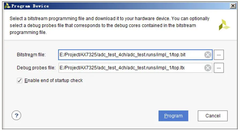Screen dimensions: 240x131
Task: Click the 'Debug probes file:' label
Action: [x=36, y=68]
